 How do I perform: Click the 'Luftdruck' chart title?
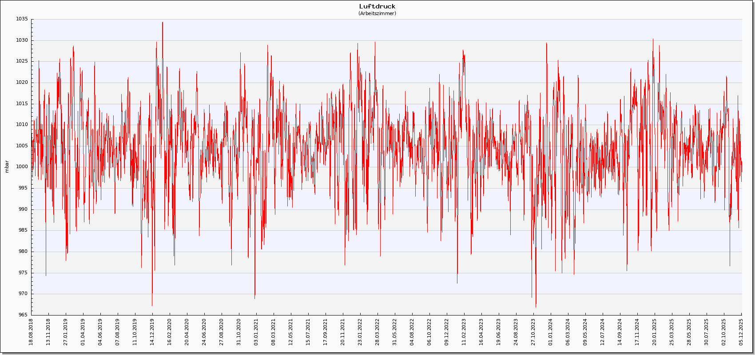click(x=377, y=6)
